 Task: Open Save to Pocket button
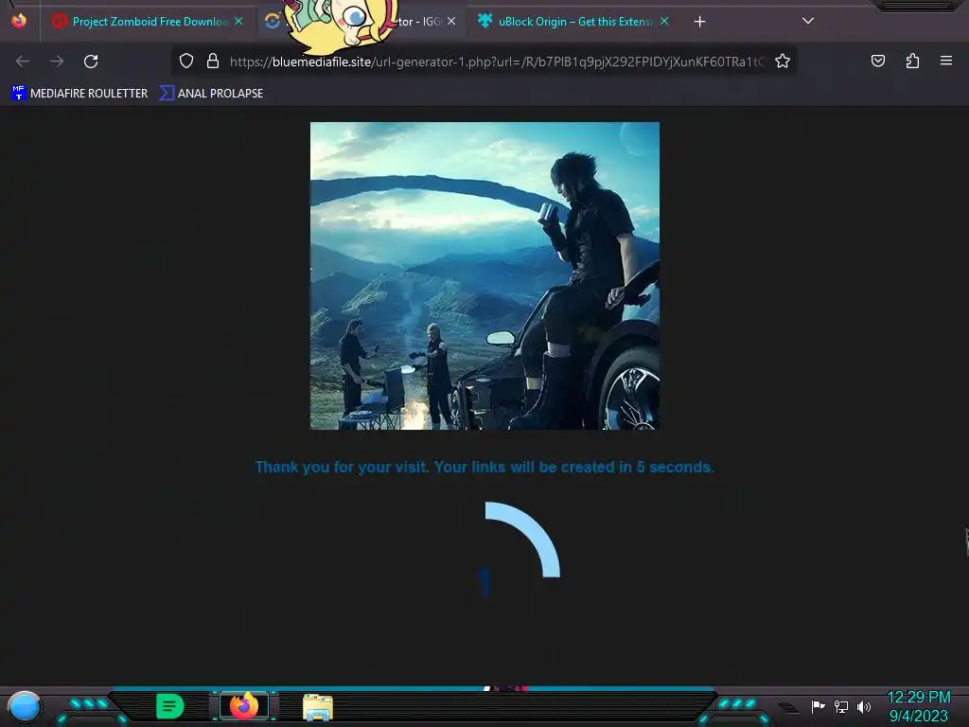[x=878, y=61]
